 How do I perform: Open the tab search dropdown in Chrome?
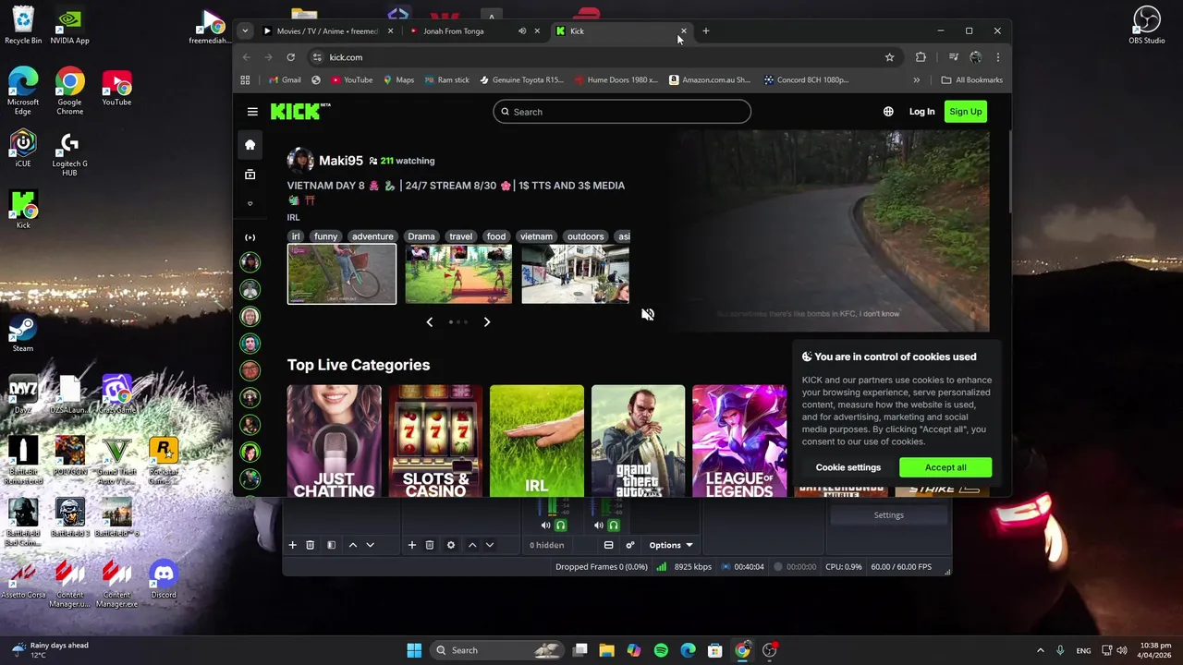pos(245,31)
